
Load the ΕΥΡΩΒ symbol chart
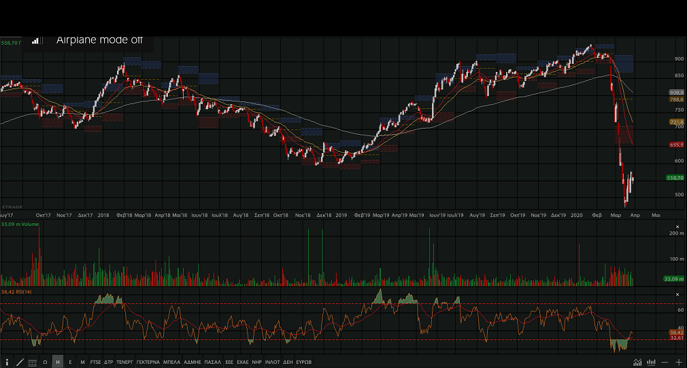coord(304,362)
